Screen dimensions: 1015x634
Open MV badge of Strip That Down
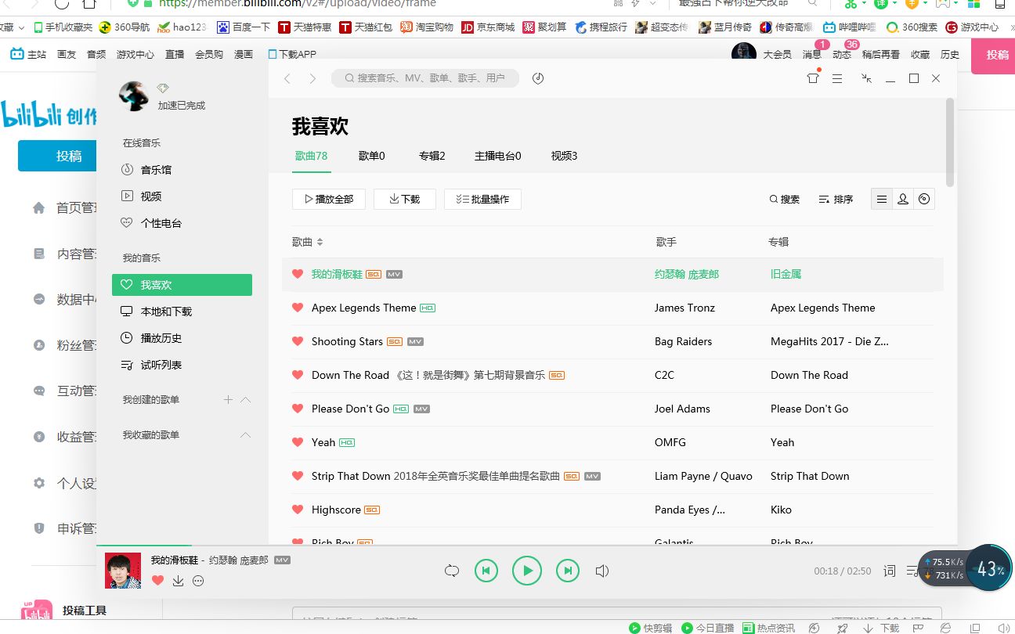593,477
